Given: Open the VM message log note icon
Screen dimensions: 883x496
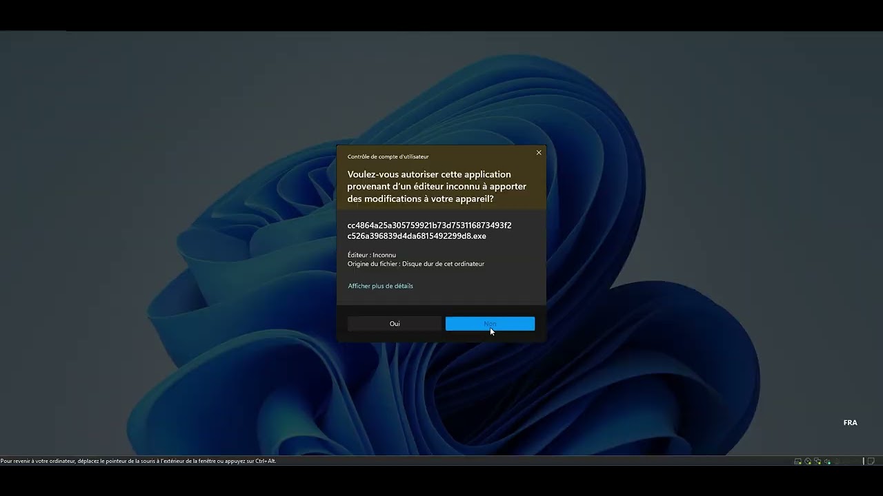Looking at the screenshot, I should point(871,462).
